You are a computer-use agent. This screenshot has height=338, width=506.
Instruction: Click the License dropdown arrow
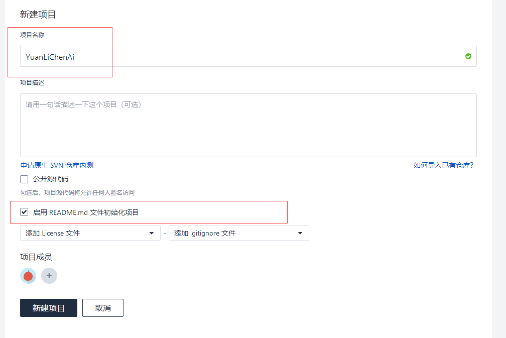152,233
